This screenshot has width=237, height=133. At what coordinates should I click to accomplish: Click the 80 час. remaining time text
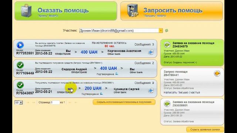tap(110, 46)
